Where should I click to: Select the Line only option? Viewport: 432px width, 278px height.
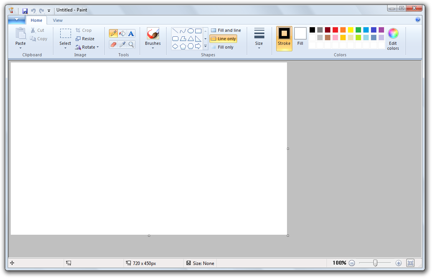tap(223, 39)
